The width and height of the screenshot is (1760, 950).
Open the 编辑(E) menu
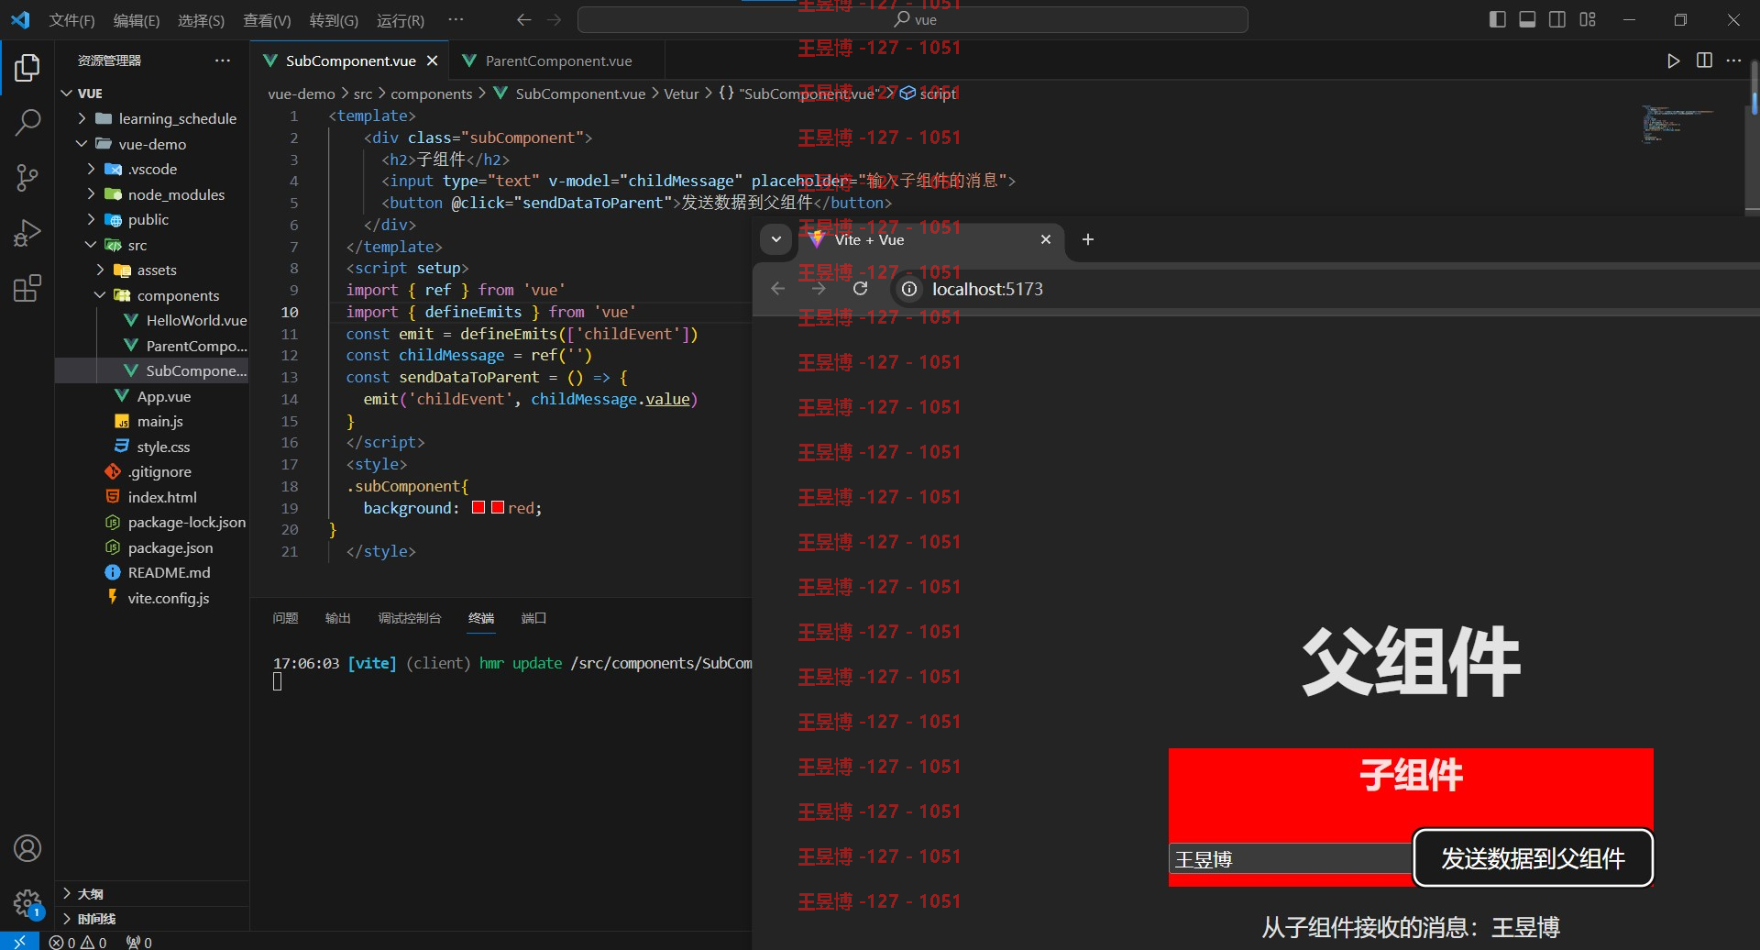tap(137, 20)
